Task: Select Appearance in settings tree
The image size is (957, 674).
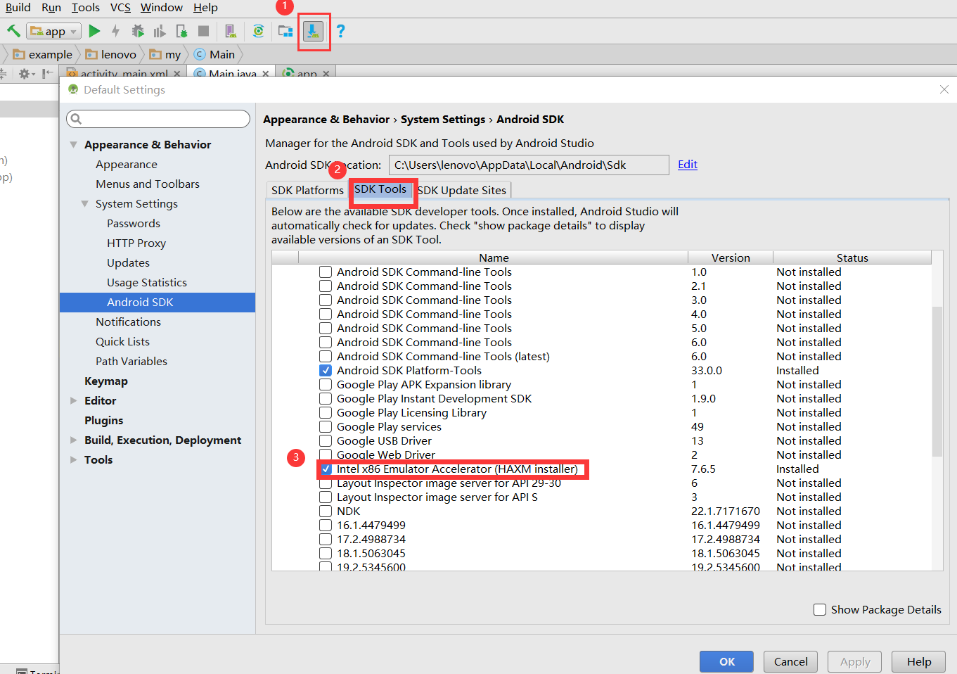Action: coord(127,164)
